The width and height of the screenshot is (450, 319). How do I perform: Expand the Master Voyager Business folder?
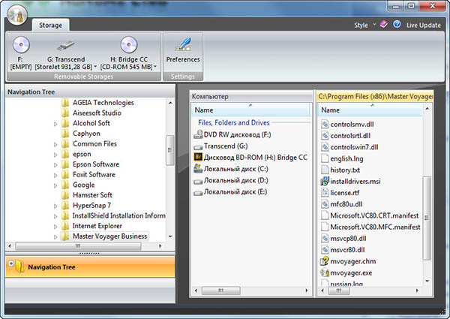pos(55,236)
